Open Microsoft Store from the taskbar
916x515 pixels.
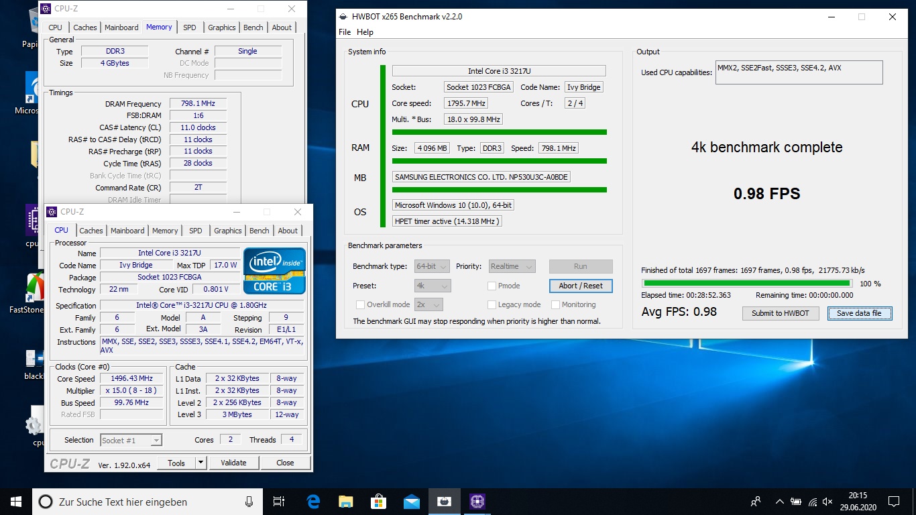point(378,502)
